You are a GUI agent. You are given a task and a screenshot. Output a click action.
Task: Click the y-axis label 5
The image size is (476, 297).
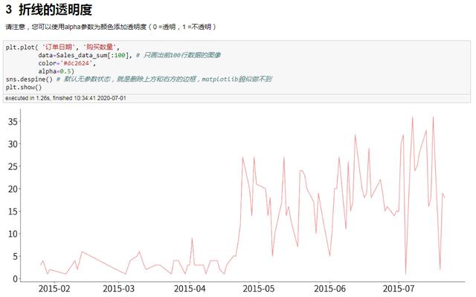[x=16, y=256]
